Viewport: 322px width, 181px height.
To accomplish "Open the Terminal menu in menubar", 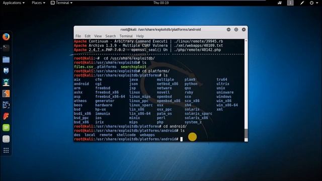I will [126, 36].
